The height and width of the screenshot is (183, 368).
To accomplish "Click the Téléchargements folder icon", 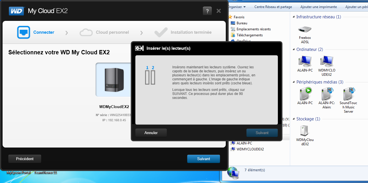I will pos(233,35).
